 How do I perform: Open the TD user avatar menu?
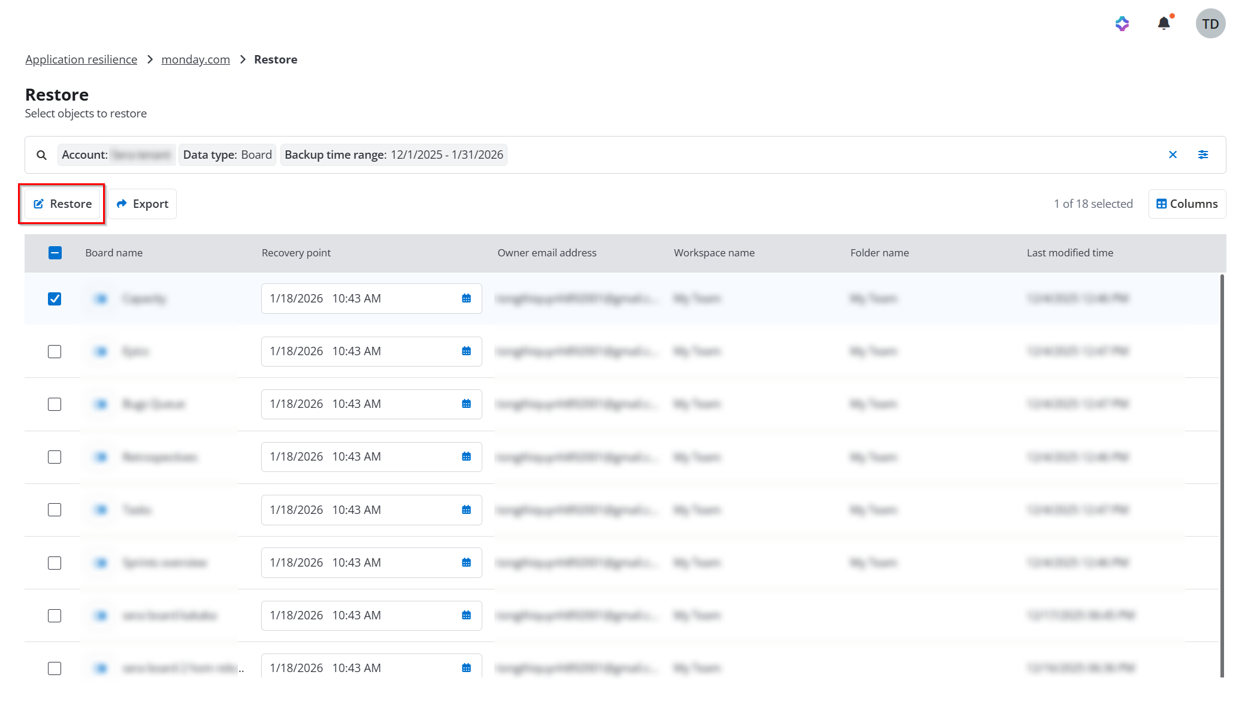(1210, 23)
